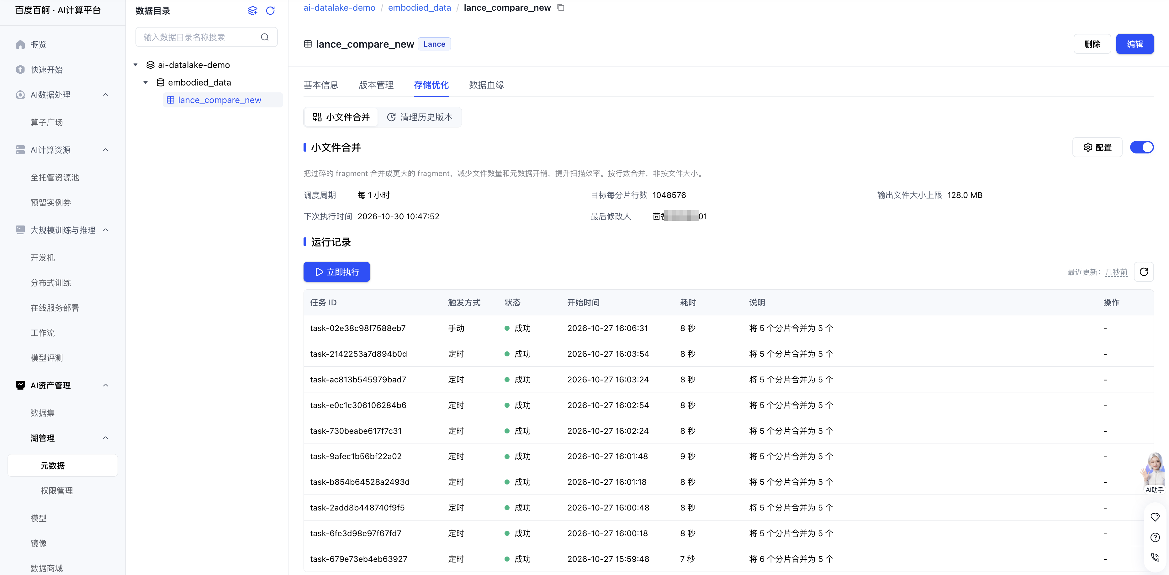This screenshot has width=1169, height=575.
Task: Refresh the 数据目录 tree
Action: (271, 10)
